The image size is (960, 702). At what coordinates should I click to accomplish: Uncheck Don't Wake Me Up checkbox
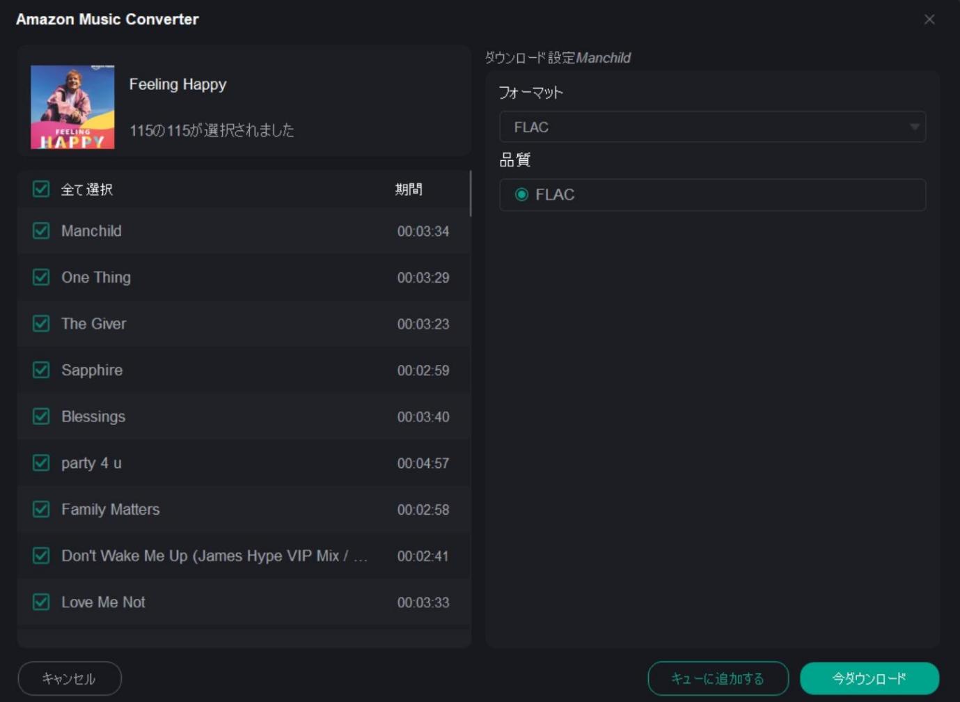coord(41,556)
